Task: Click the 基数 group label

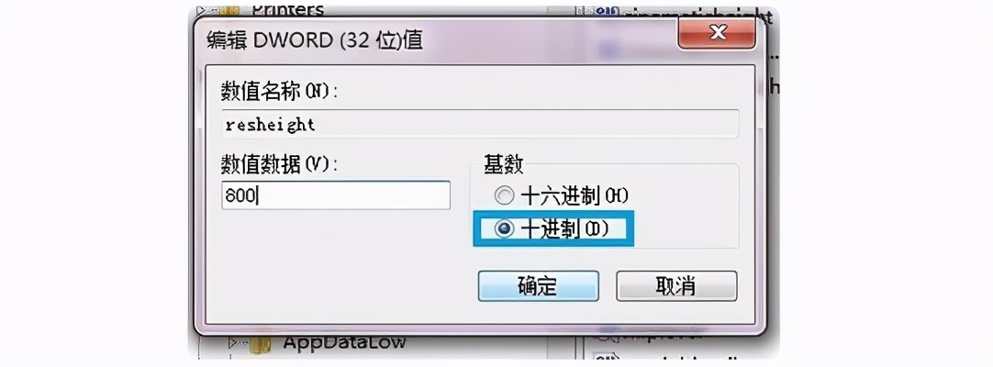Action: [504, 164]
